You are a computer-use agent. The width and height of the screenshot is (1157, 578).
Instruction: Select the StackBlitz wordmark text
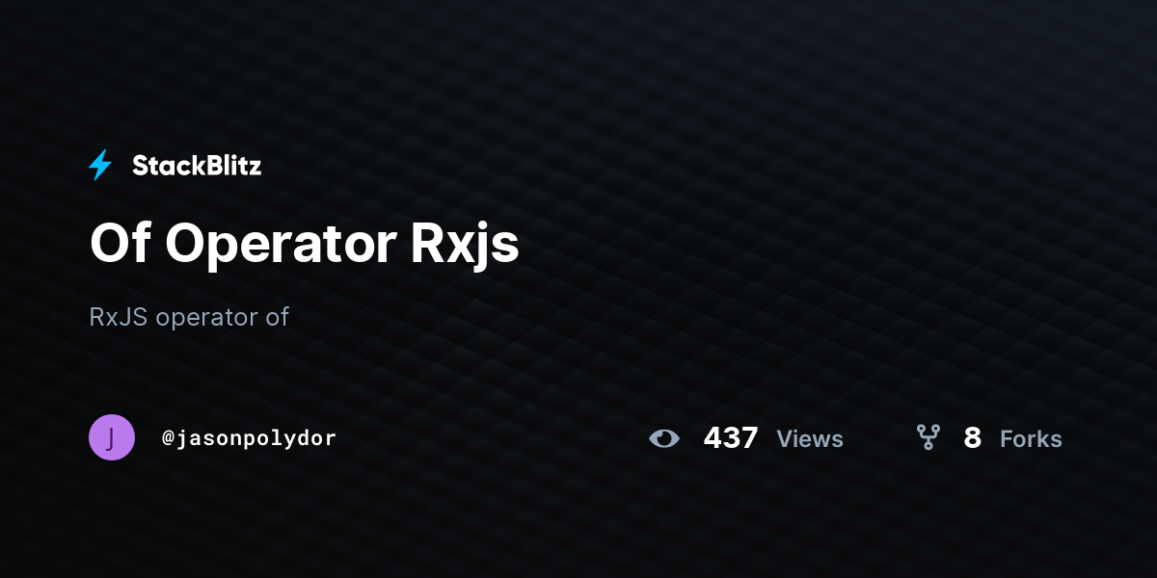click(197, 166)
